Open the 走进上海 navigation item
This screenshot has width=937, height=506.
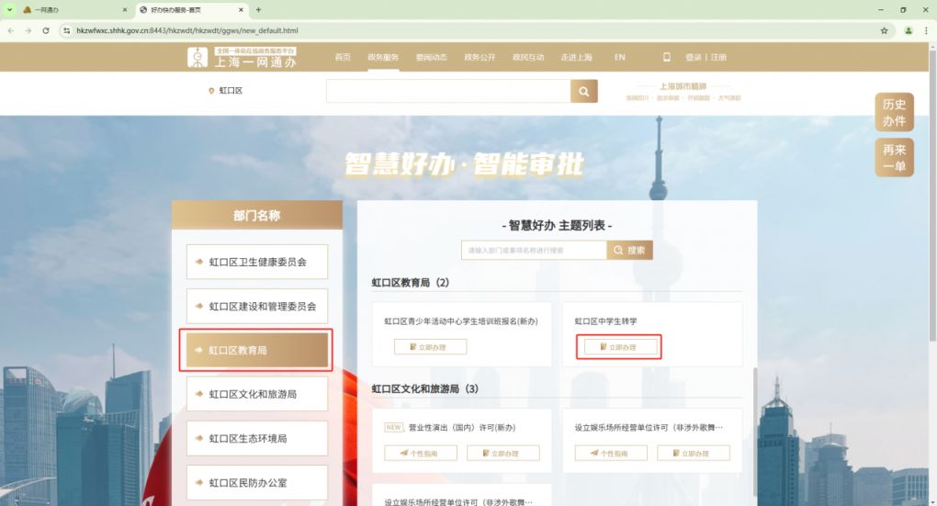tap(576, 57)
